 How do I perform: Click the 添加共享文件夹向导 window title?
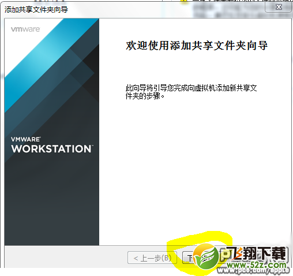36,9
